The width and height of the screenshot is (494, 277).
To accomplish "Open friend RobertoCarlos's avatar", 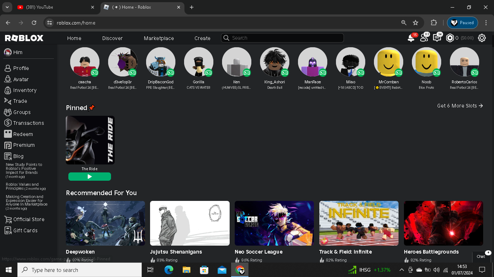I will point(464,62).
